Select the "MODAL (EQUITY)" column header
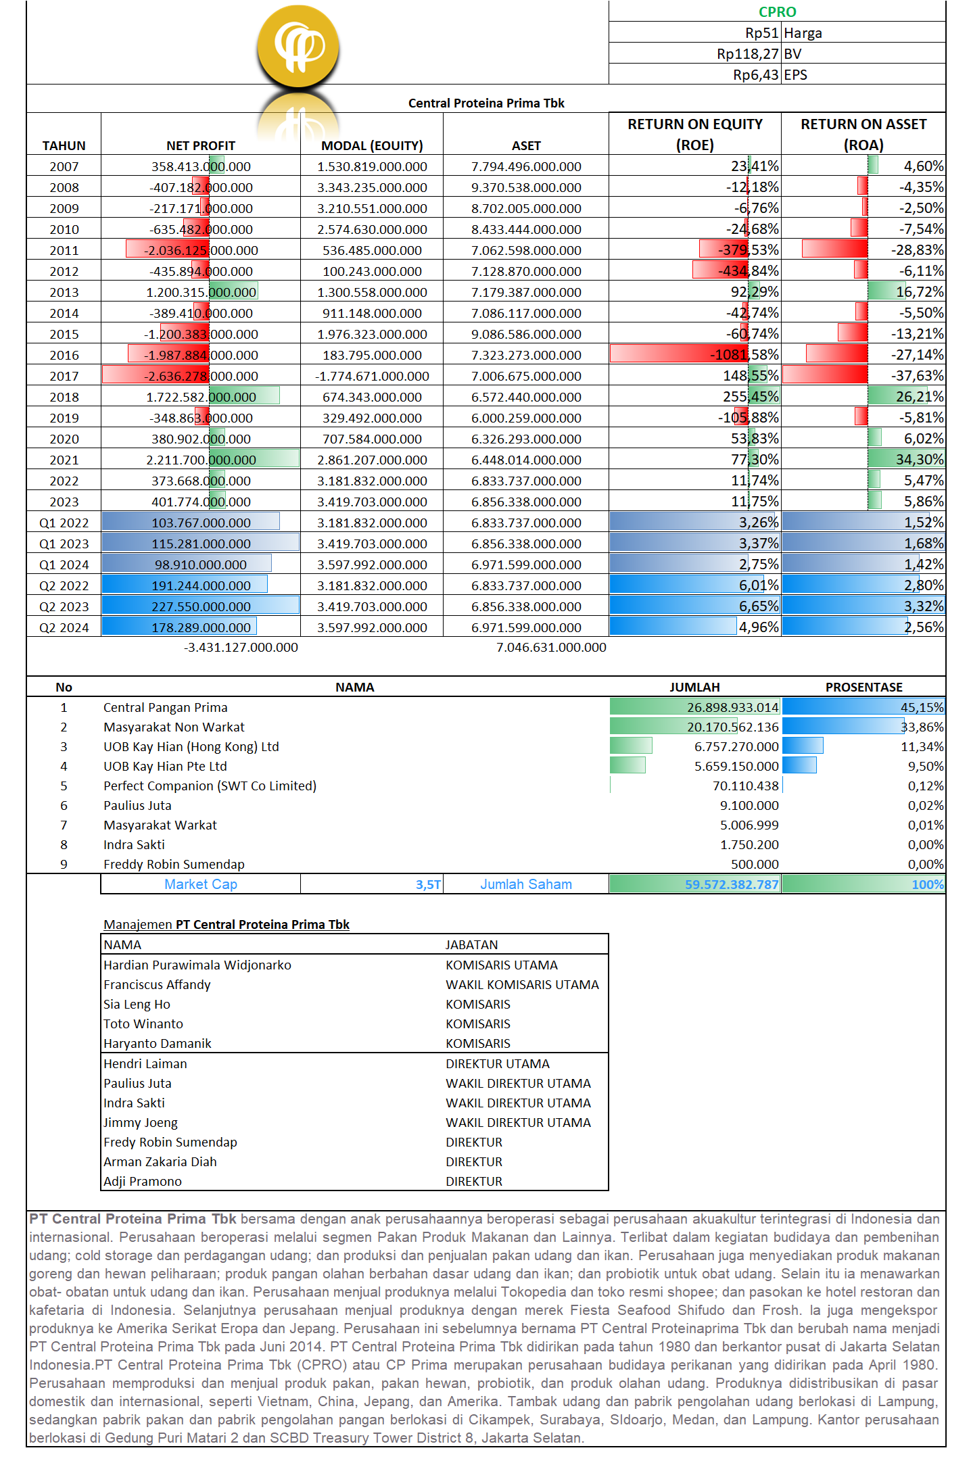This screenshot has height=1467, width=973. (x=372, y=145)
